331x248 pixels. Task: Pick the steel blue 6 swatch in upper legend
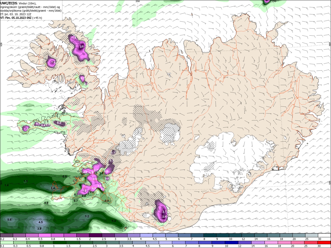coord(184,235)
